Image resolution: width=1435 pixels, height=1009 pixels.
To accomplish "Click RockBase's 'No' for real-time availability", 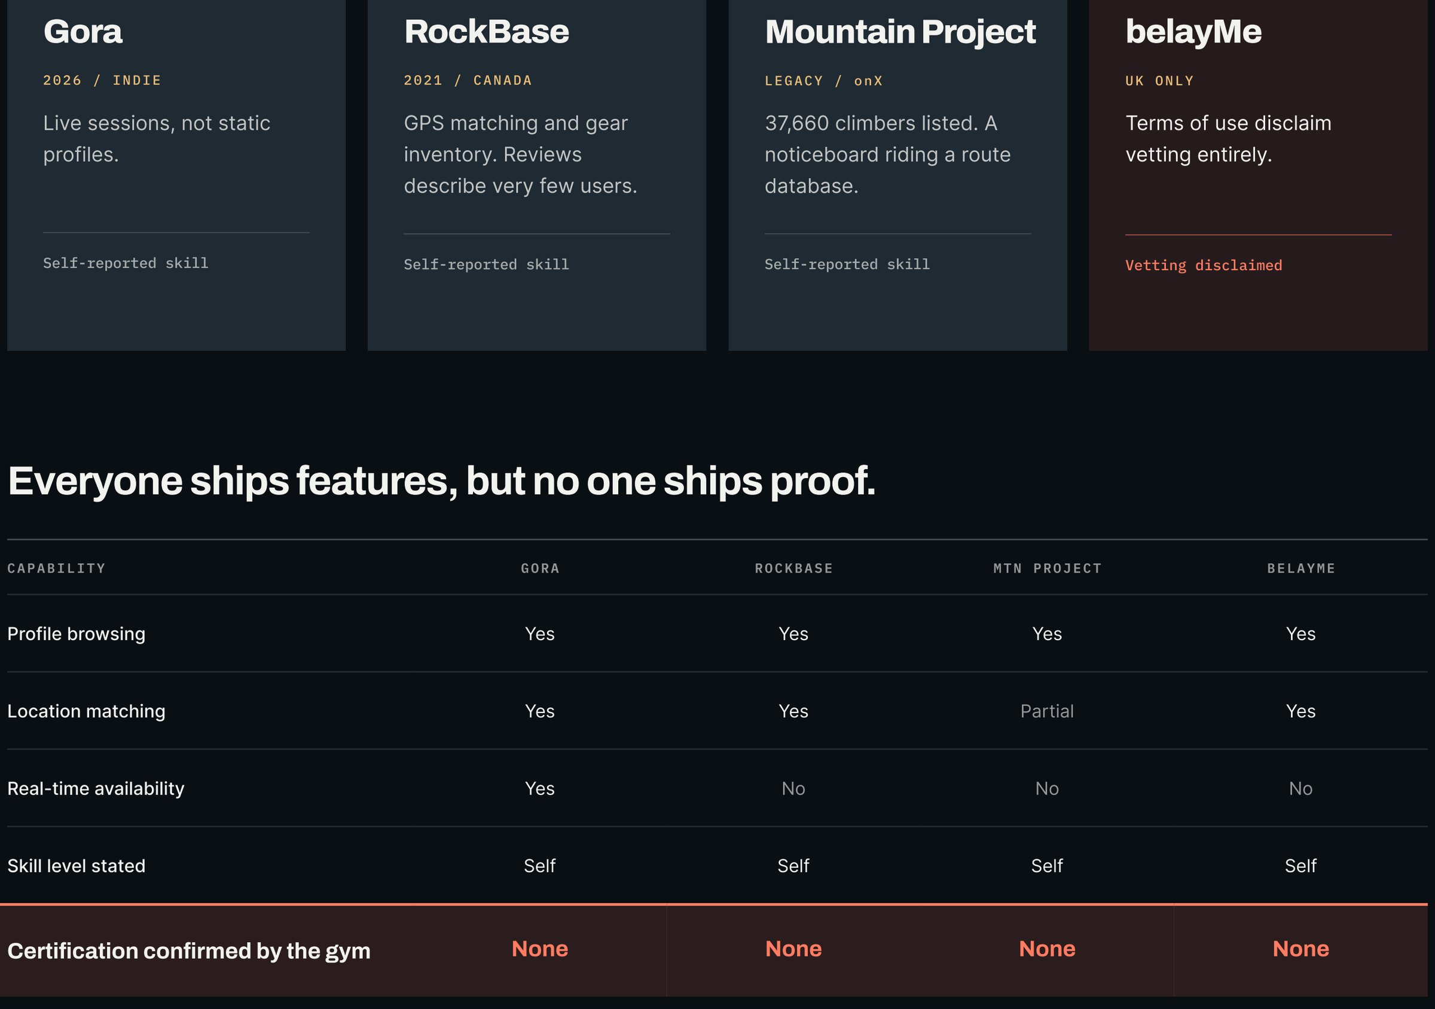I will pyautogui.click(x=793, y=788).
